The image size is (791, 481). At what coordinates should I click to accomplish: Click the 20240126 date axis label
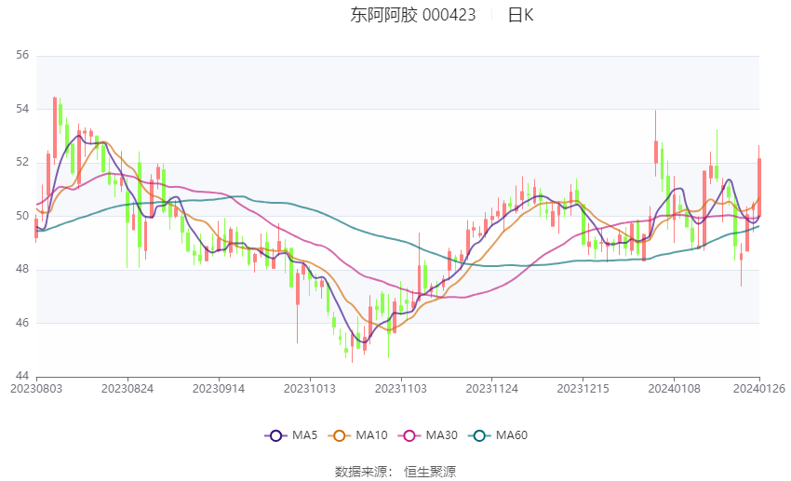click(759, 389)
